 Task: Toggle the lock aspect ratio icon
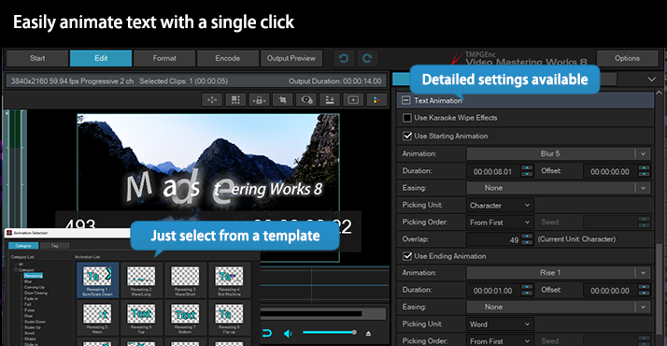(259, 100)
